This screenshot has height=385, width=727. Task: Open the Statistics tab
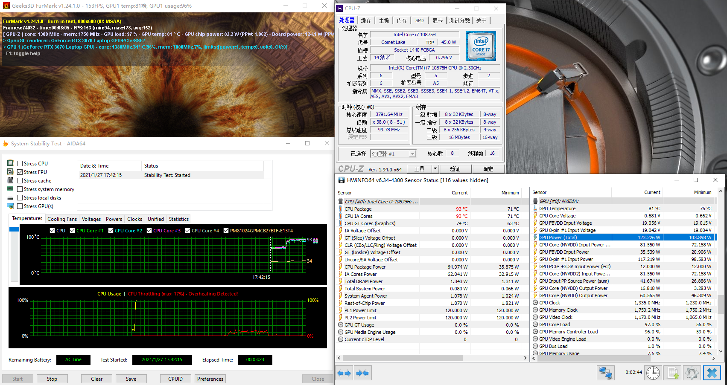click(179, 219)
